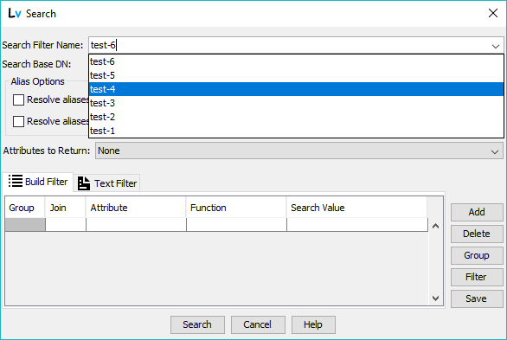Viewport: 507px width, 340px height.
Task: Click the Build Filter list icon
Action: click(16, 181)
